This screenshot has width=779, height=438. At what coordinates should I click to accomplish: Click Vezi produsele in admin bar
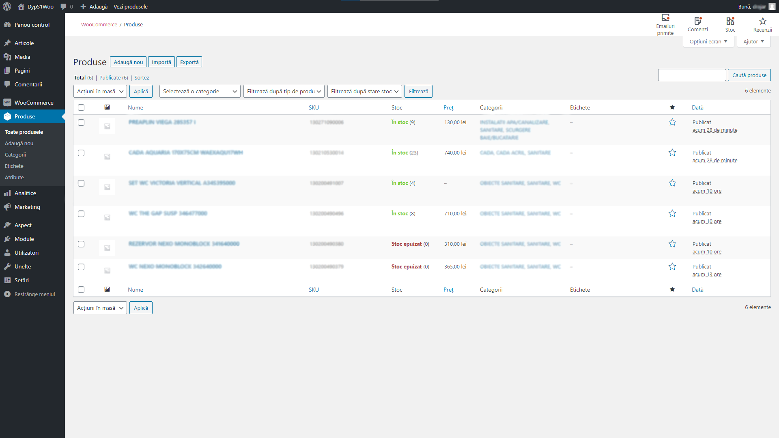tap(131, 6)
